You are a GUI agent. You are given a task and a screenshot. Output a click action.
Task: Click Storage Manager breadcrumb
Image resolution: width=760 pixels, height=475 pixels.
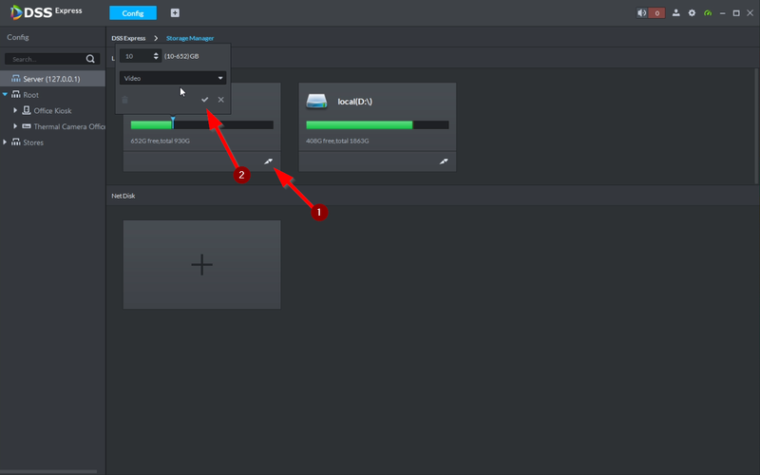(190, 38)
